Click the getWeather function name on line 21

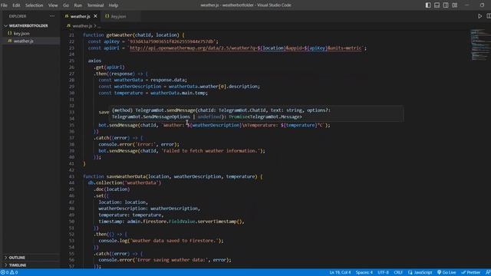tap(120, 35)
